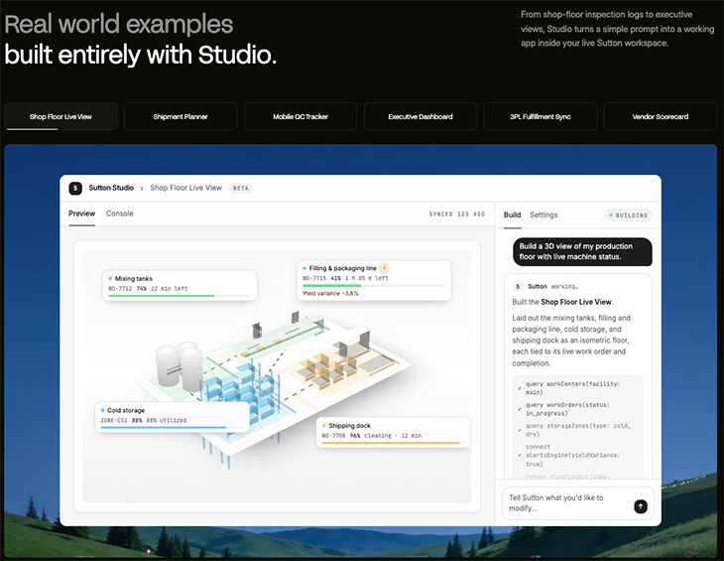
Task: Click the Sutton Studio logo icon
Action: (x=75, y=188)
